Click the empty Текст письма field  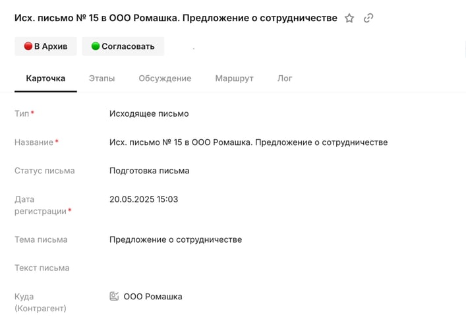point(198,268)
